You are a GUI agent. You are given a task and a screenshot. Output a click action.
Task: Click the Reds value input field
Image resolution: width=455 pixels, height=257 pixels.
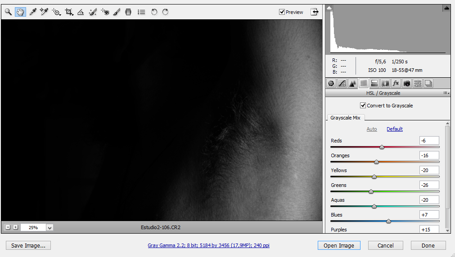429,141
